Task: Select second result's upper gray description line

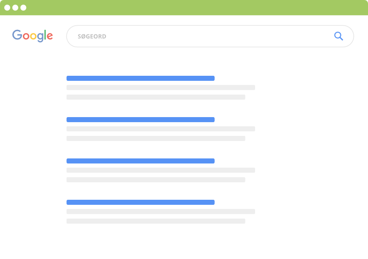Action: pyautogui.click(x=161, y=129)
